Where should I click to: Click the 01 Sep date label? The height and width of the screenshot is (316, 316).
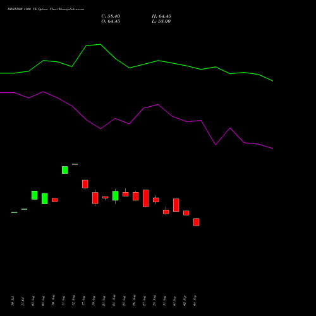(174, 301)
